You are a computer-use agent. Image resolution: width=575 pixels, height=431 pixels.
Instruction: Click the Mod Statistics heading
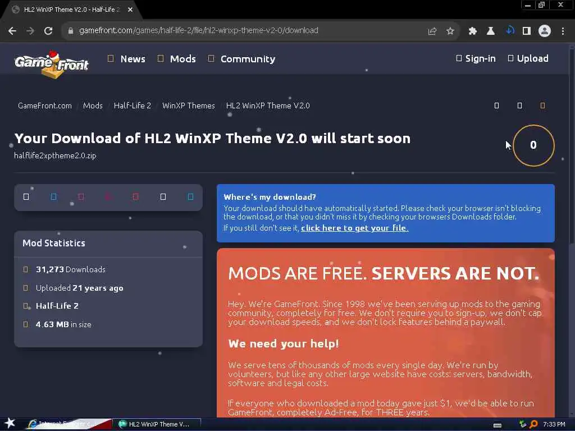point(54,243)
